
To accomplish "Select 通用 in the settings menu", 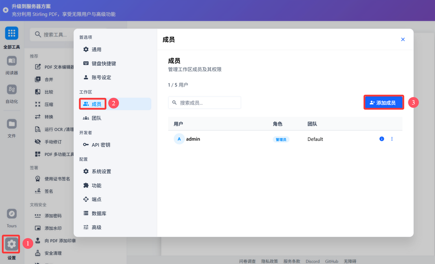I will click(x=96, y=50).
